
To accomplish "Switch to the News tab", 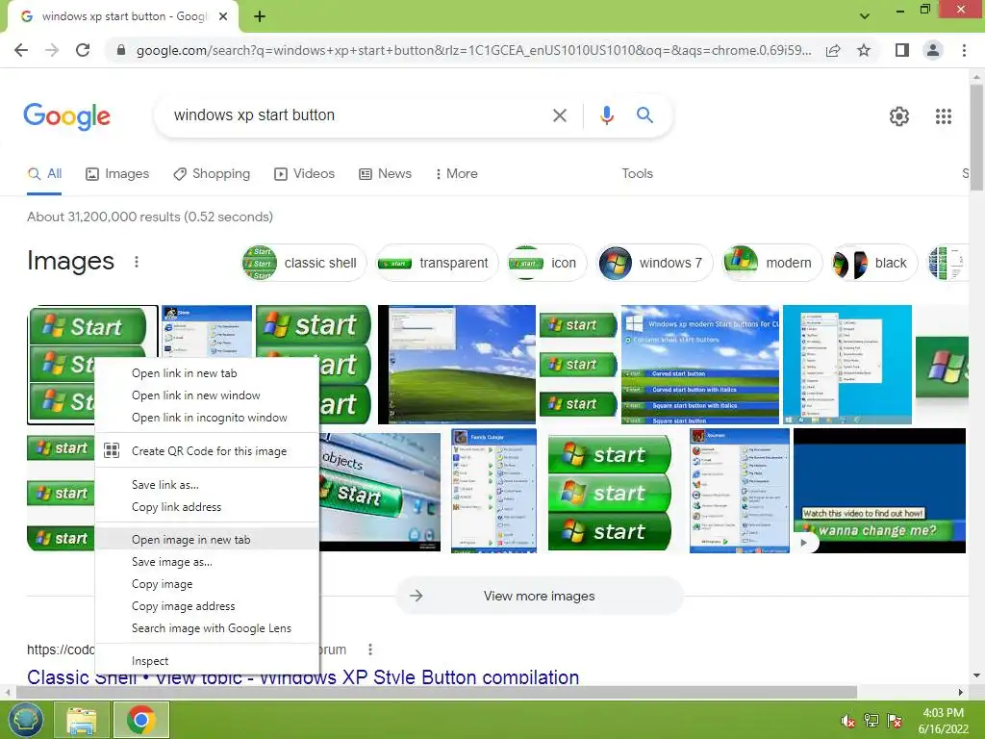I will [385, 174].
